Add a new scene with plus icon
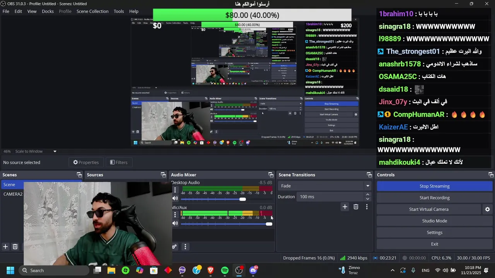 (x=5, y=246)
